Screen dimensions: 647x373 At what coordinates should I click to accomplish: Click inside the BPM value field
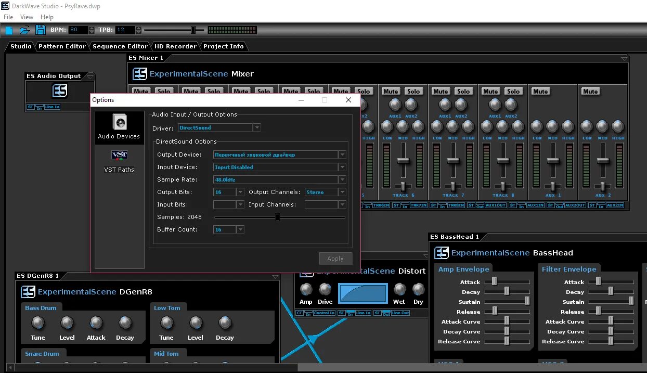(77, 30)
